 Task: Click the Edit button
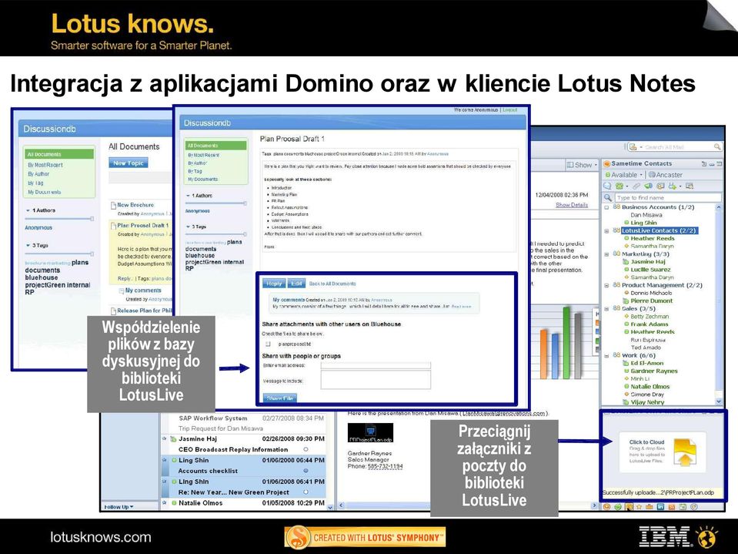[296, 284]
